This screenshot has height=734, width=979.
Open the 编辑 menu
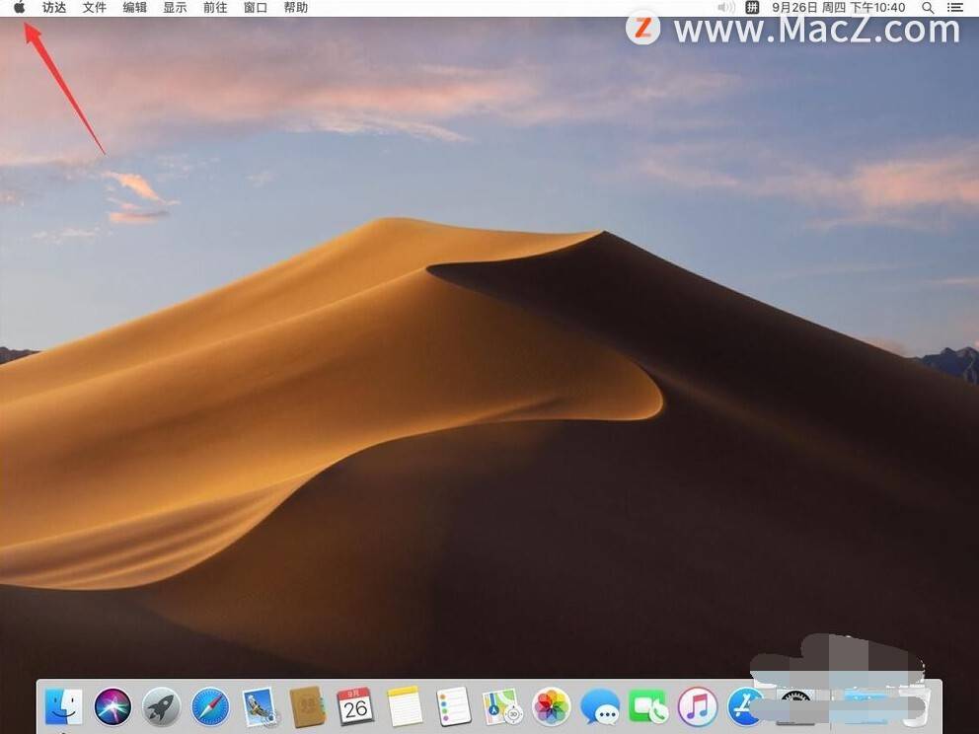pyautogui.click(x=134, y=8)
